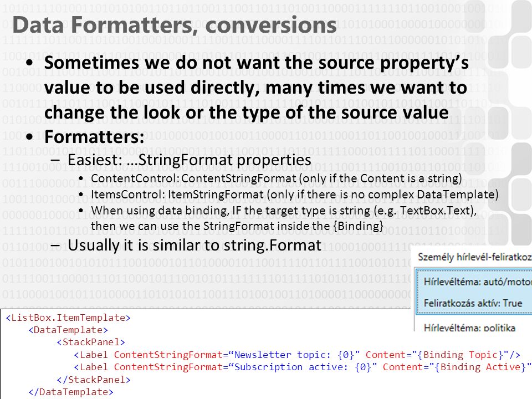Select the 'Feliratkozás aktív: True' list entry
The height and width of the screenshot is (399, 532).
coord(473,303)
